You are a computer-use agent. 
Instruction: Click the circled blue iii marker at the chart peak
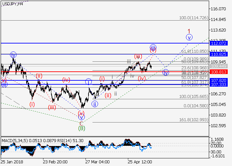point(153,47)
